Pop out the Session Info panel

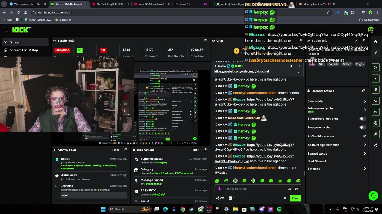205,41
